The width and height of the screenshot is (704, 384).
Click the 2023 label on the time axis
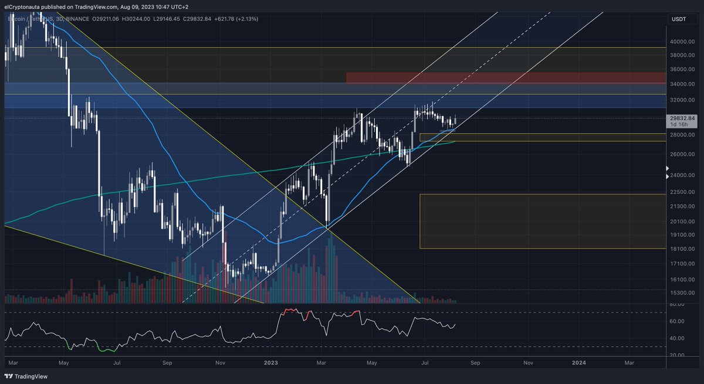pos(270,363)
